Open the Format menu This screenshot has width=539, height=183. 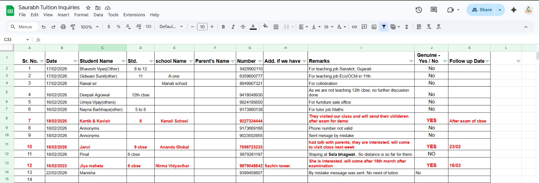point(81,15)
